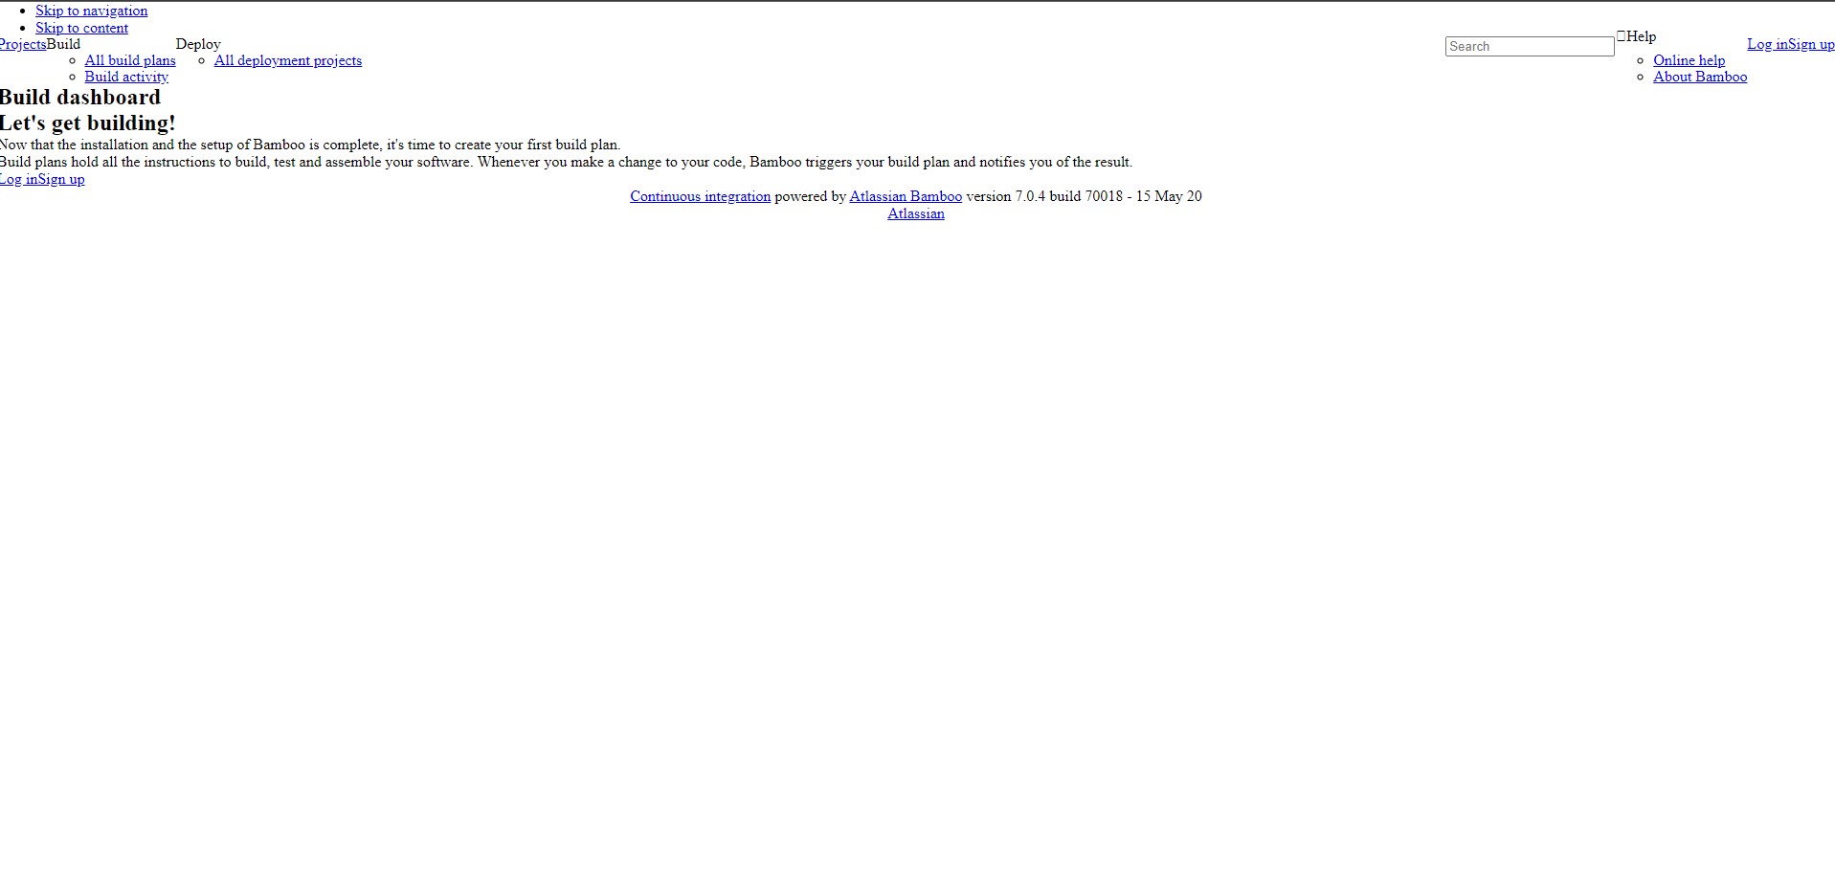Open the Projects navigation item

click(23, 44)
